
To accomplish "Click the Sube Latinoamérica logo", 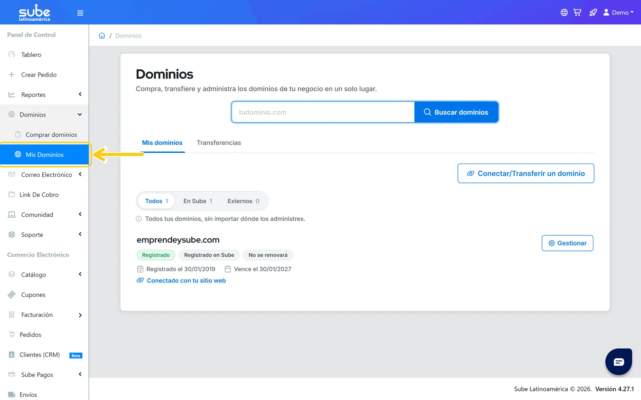I will click(34, 12).
